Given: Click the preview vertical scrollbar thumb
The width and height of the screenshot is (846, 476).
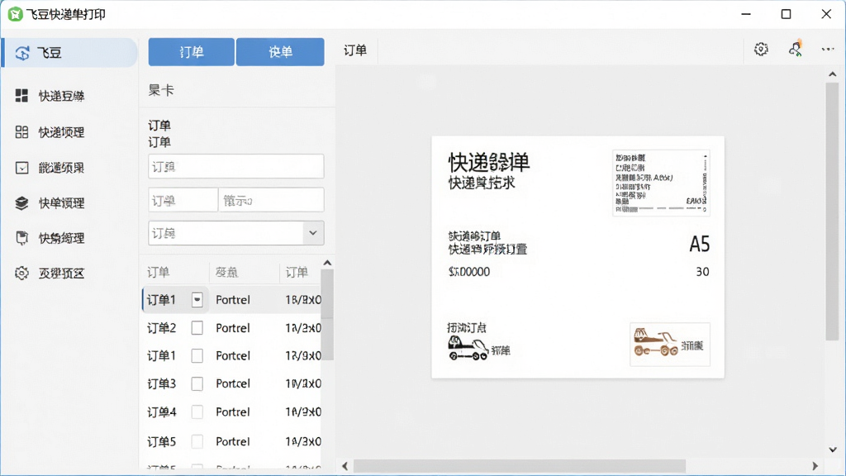Looking at the screenshot, I should pyautogui.click(x=833, y=212).
